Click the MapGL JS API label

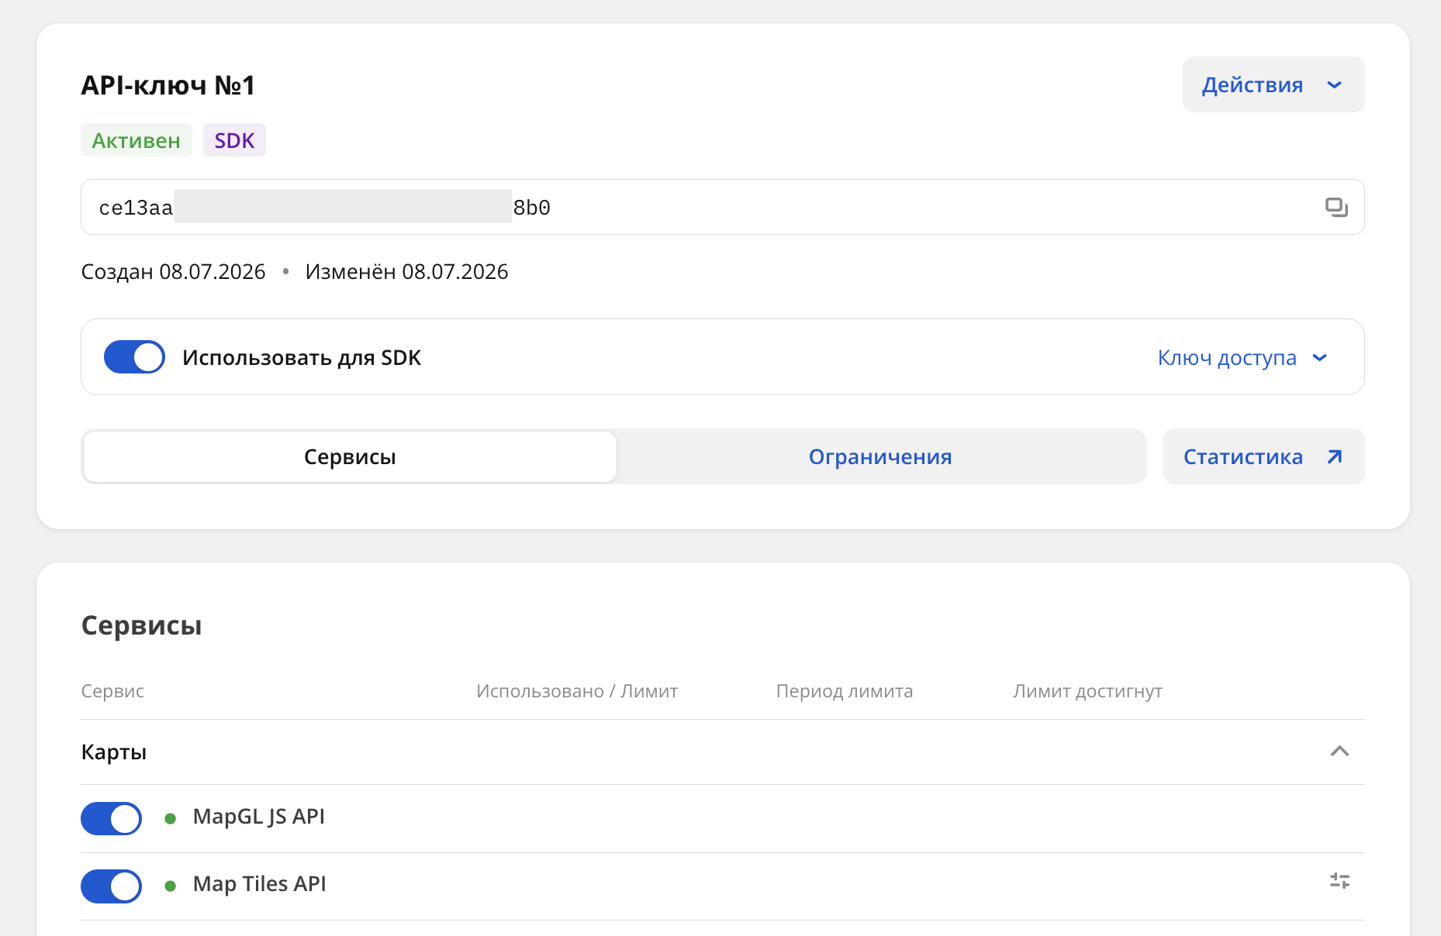tap(259, 817)
